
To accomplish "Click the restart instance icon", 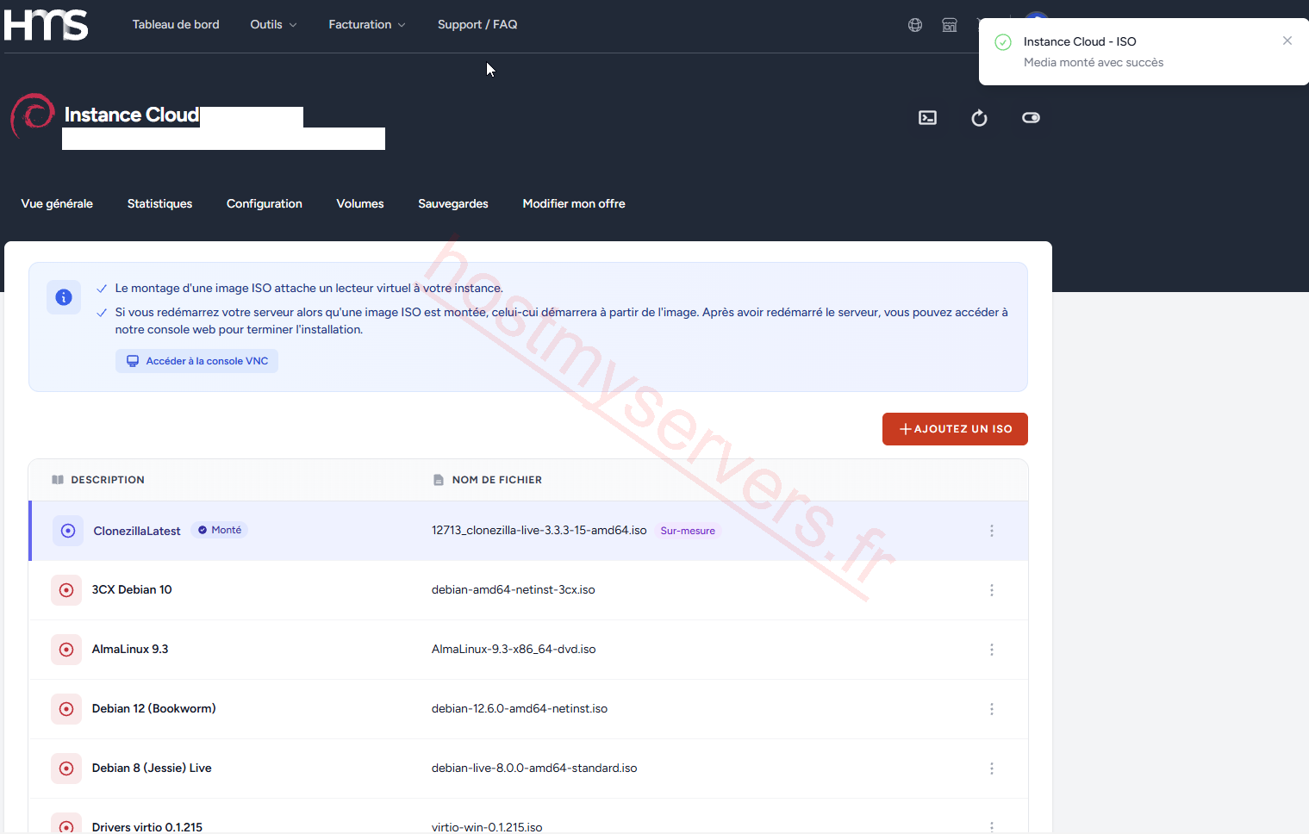I will (x=979, y=118).
